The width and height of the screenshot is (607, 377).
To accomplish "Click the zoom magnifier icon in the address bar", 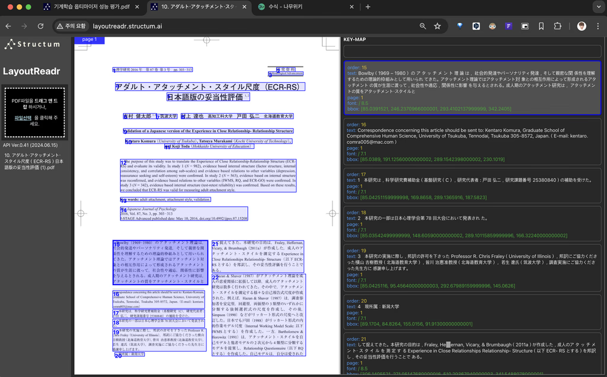I will coord(423,26).
